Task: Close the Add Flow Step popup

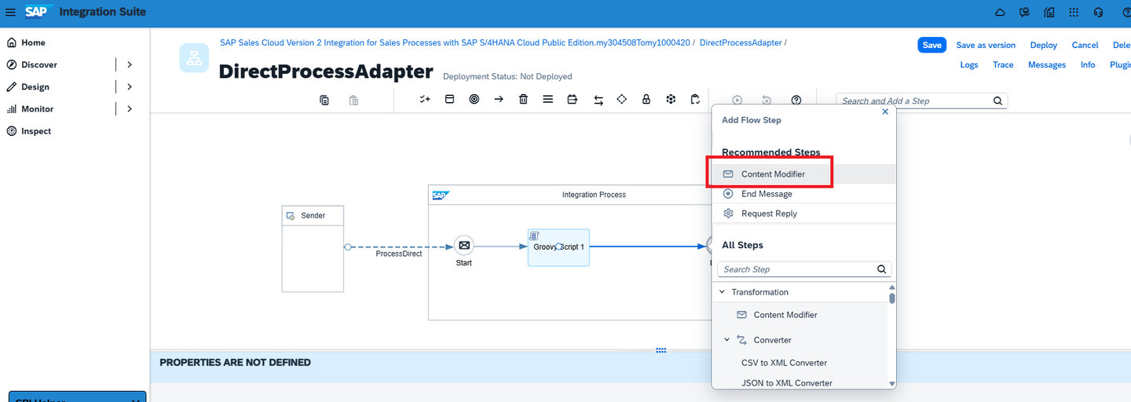Action: pyautogui.click(x=885, y=112)
